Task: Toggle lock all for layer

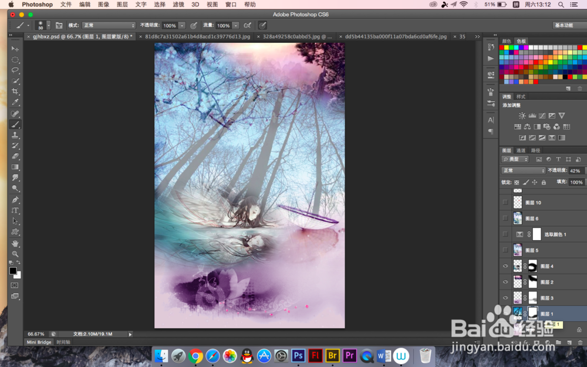Action: pos(544,183)
